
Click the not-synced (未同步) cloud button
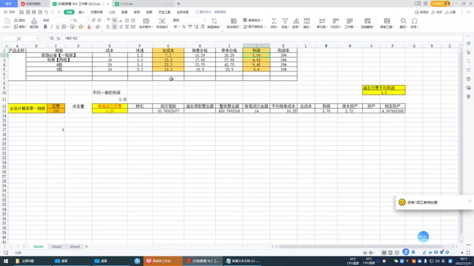click(422, 12)
